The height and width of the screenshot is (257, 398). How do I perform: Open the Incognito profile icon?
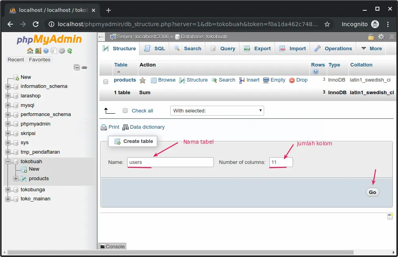coord(375,24)
